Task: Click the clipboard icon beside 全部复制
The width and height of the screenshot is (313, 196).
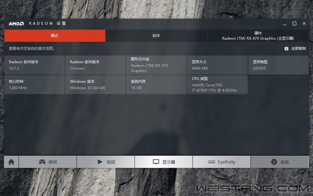Action: point(286,49)
